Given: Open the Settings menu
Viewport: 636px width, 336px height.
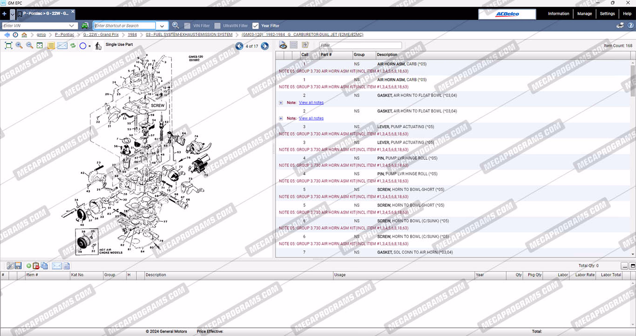Looking at the screenshot, I should [x=607, y=14].
